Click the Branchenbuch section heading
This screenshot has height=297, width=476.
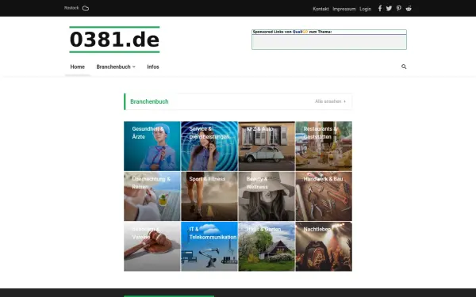[x=149, y=101]
